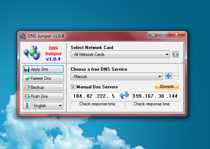The width and height of the screenshot is (210, 149).
Task: Check response time for 199.167.30.144
Action: click(152, 104)
